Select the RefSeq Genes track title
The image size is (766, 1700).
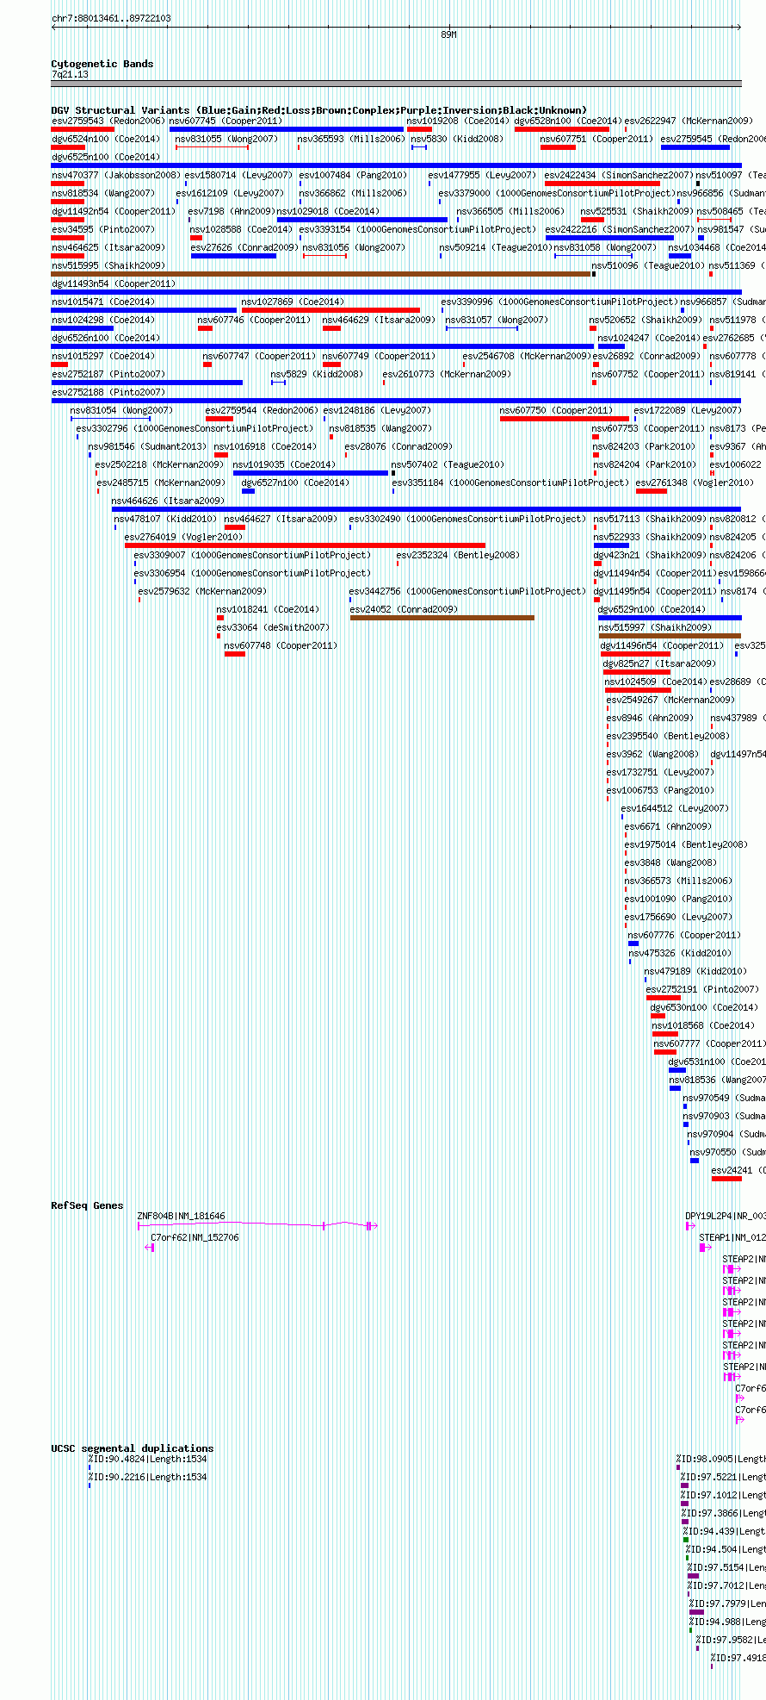click(x=87, y=1205)
